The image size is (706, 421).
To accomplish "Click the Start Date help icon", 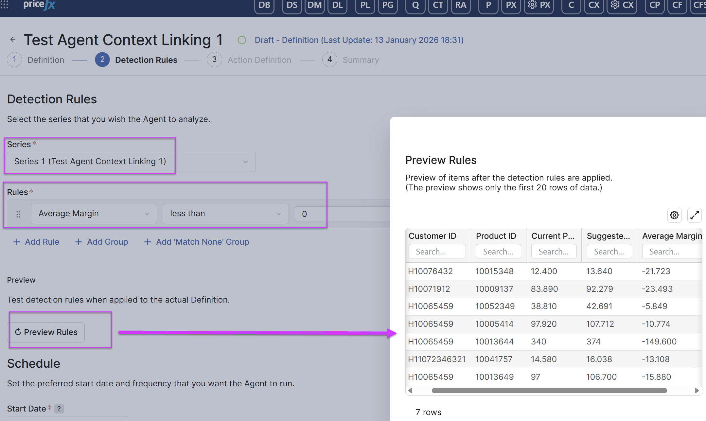I will click(59, 409).
